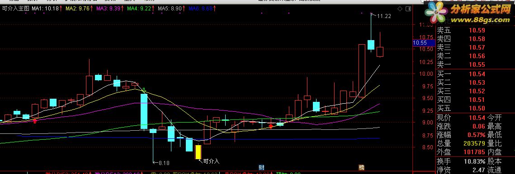The width and height of the screenshot is (515, 174).
Task: Click the orange 榜 marker on timeline
Action: click(x=362, y=167)
